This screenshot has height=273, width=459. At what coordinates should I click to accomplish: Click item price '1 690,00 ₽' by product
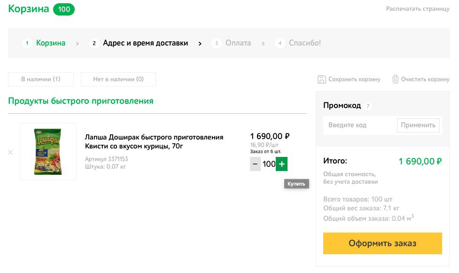click(x=270, y=136)
